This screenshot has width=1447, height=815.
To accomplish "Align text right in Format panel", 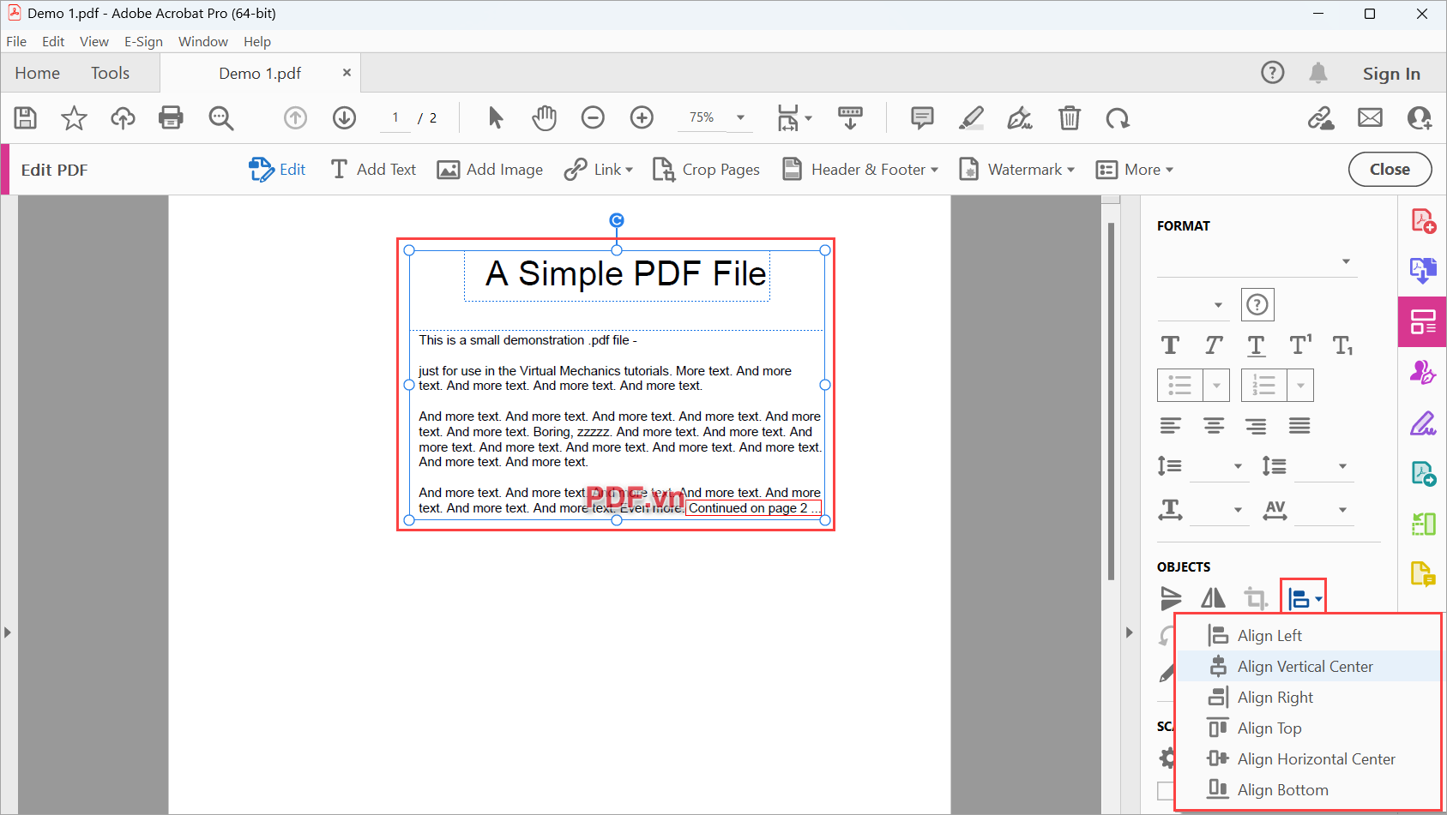I will point(1256,425).
